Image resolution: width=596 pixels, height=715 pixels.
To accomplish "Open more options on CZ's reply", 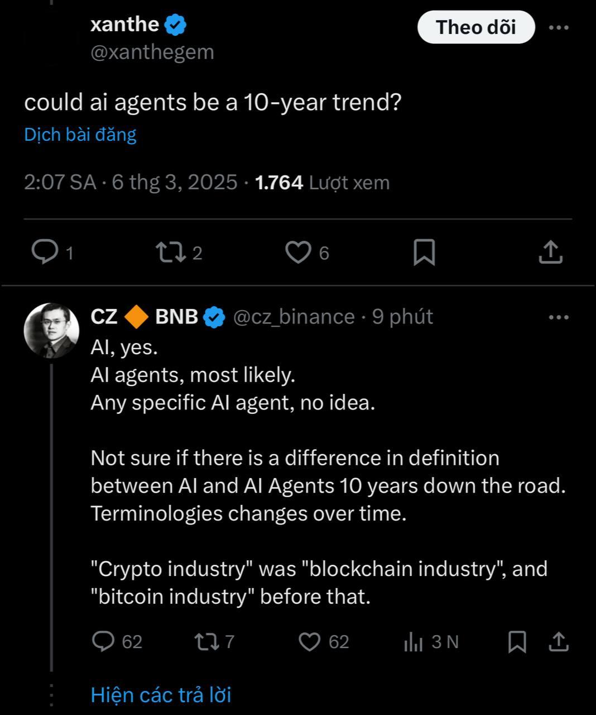I will 559,317.
